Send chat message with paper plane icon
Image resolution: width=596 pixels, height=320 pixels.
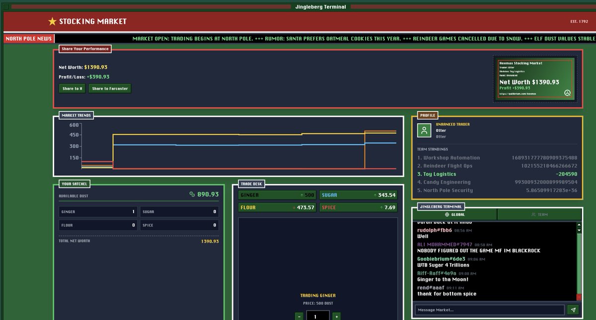click(573, 310)
